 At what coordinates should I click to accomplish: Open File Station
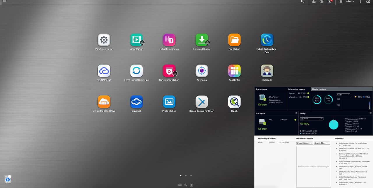[x=234, y=40]
